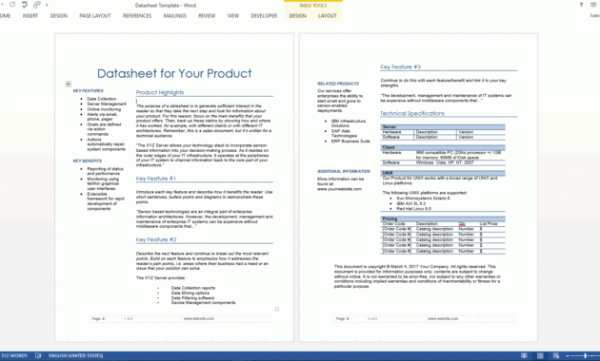The width and height of the screenshot is (600, 361).
Task: Switch to Web Layout view icon
Action: [555, 355]
